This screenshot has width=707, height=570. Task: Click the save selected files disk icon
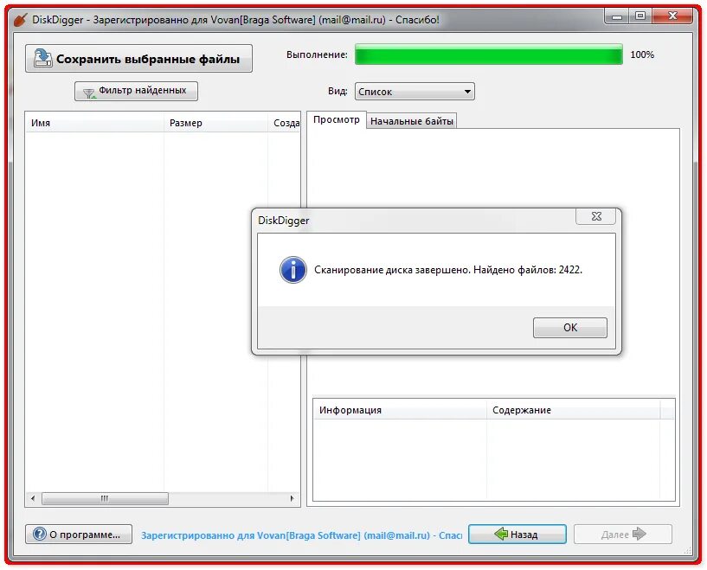[x=42, y=58]
